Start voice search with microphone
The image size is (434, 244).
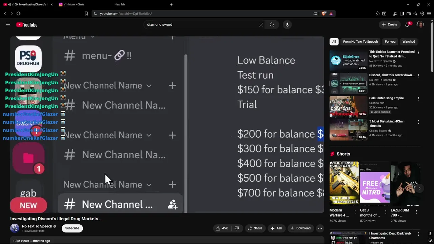point(287,24)
